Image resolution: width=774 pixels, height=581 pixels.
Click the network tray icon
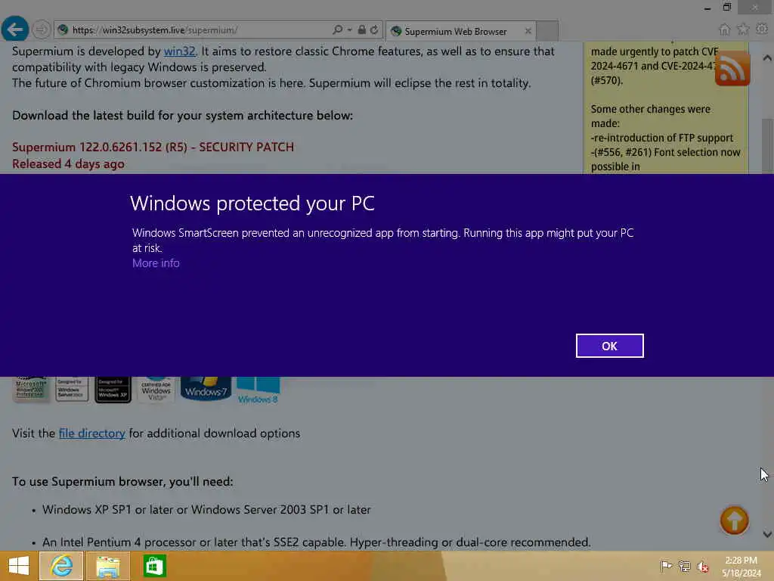[x=684, y=566]
